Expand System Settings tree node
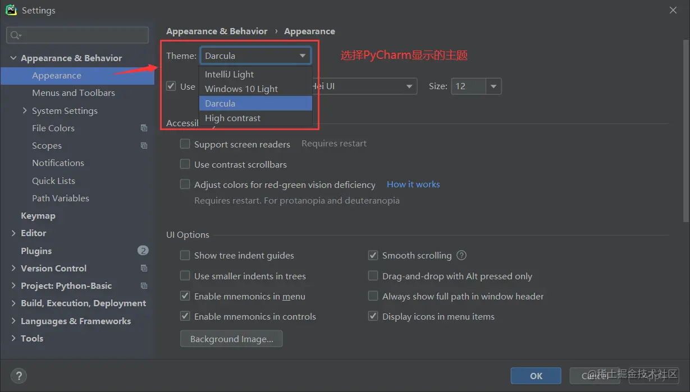The width and height of the screenshot is (690, 392). tap(25, 110)
